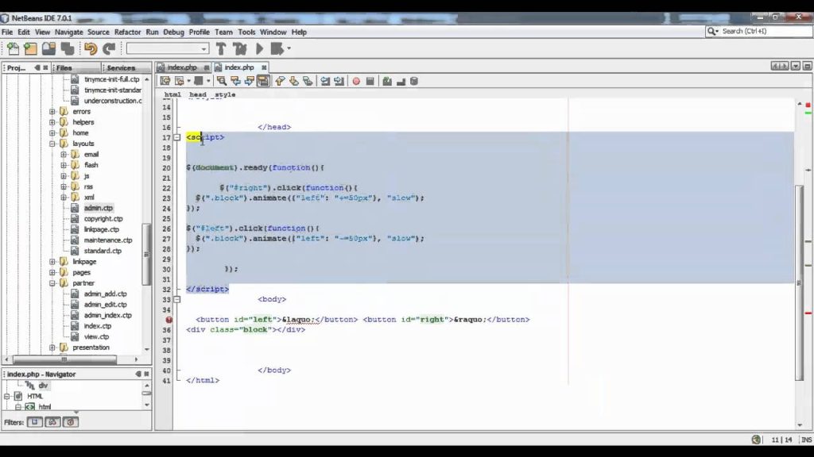Click the Debug Project toolbar icon
This screenshot has width=814, height=457.
point(277,48)
